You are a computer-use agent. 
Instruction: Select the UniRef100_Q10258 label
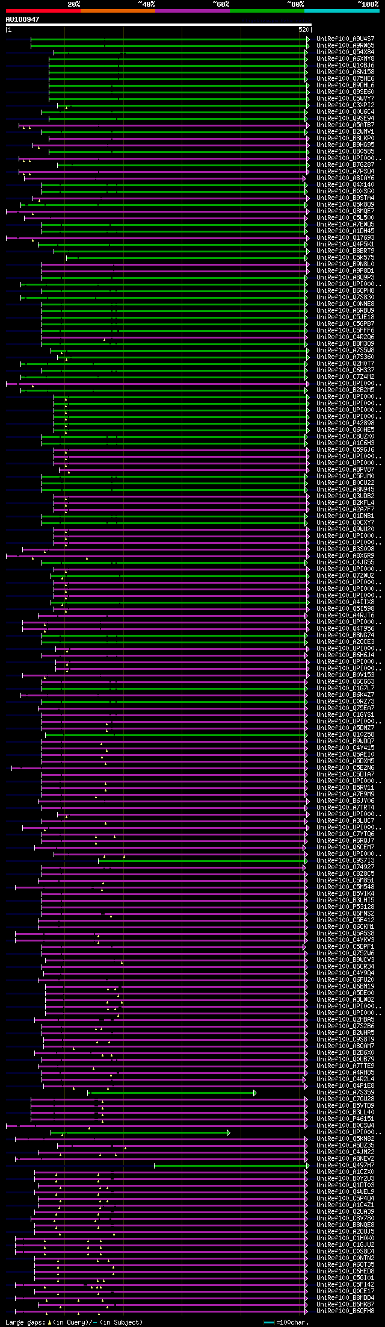pyautogui.click(x=345, y=734)
